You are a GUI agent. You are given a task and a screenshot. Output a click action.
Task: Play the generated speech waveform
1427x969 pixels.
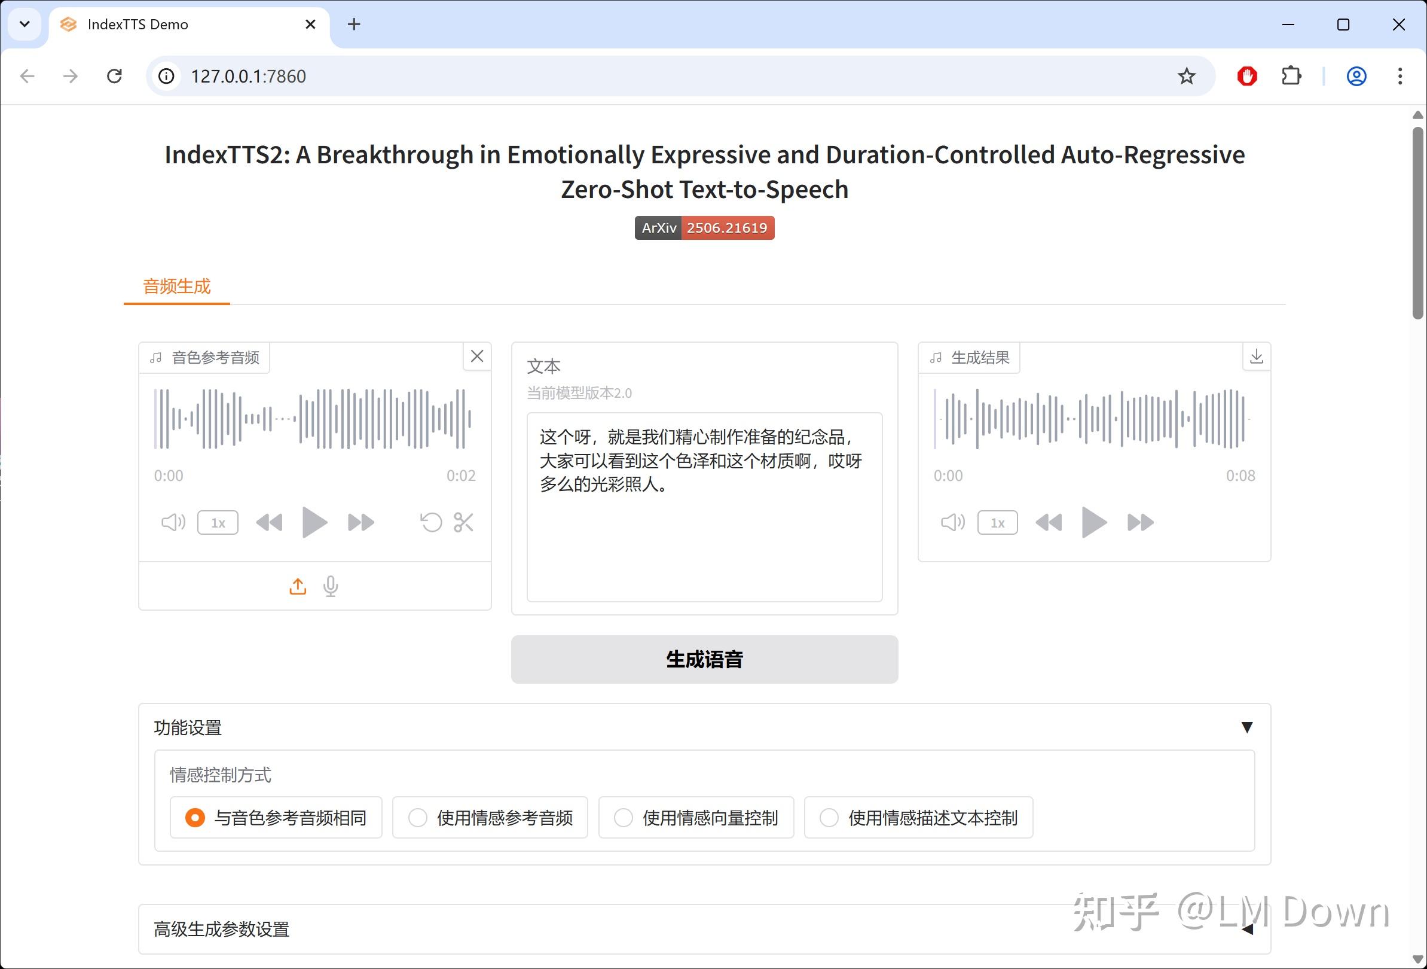pos(1093,522)
